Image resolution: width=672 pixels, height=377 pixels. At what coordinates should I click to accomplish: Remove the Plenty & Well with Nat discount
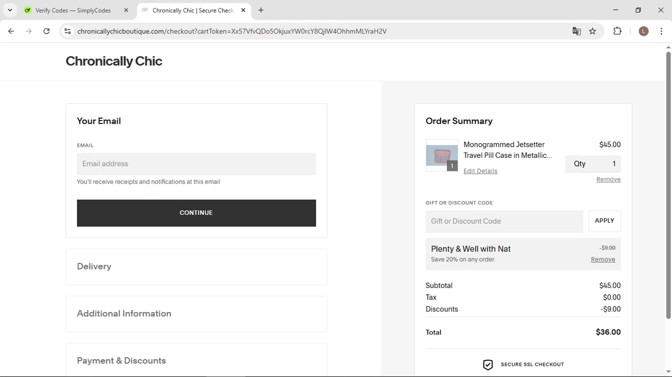(x=603, y=259)
